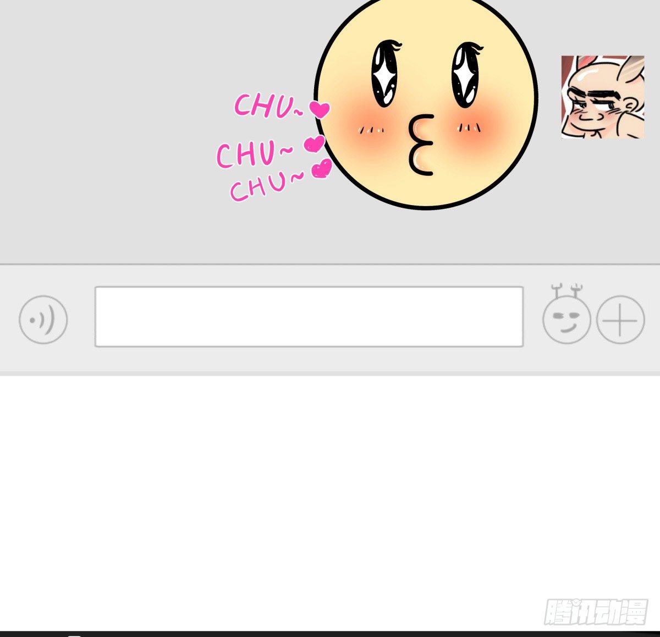This screenshot has height=637, width=660.
Task: Click the sticker's right sparkling eye
Action: 465,74
